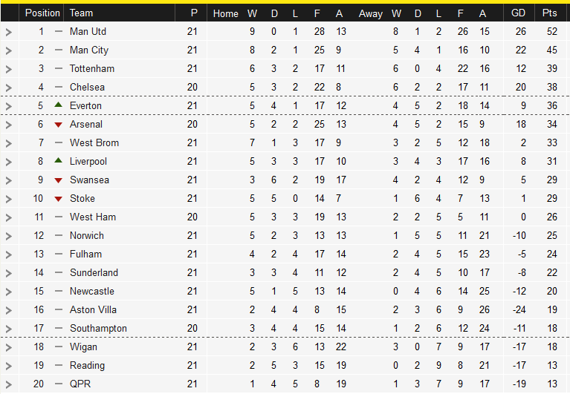Click Arsenal's red down-movement arrow
570x394 pixels.
pos(58,125)
